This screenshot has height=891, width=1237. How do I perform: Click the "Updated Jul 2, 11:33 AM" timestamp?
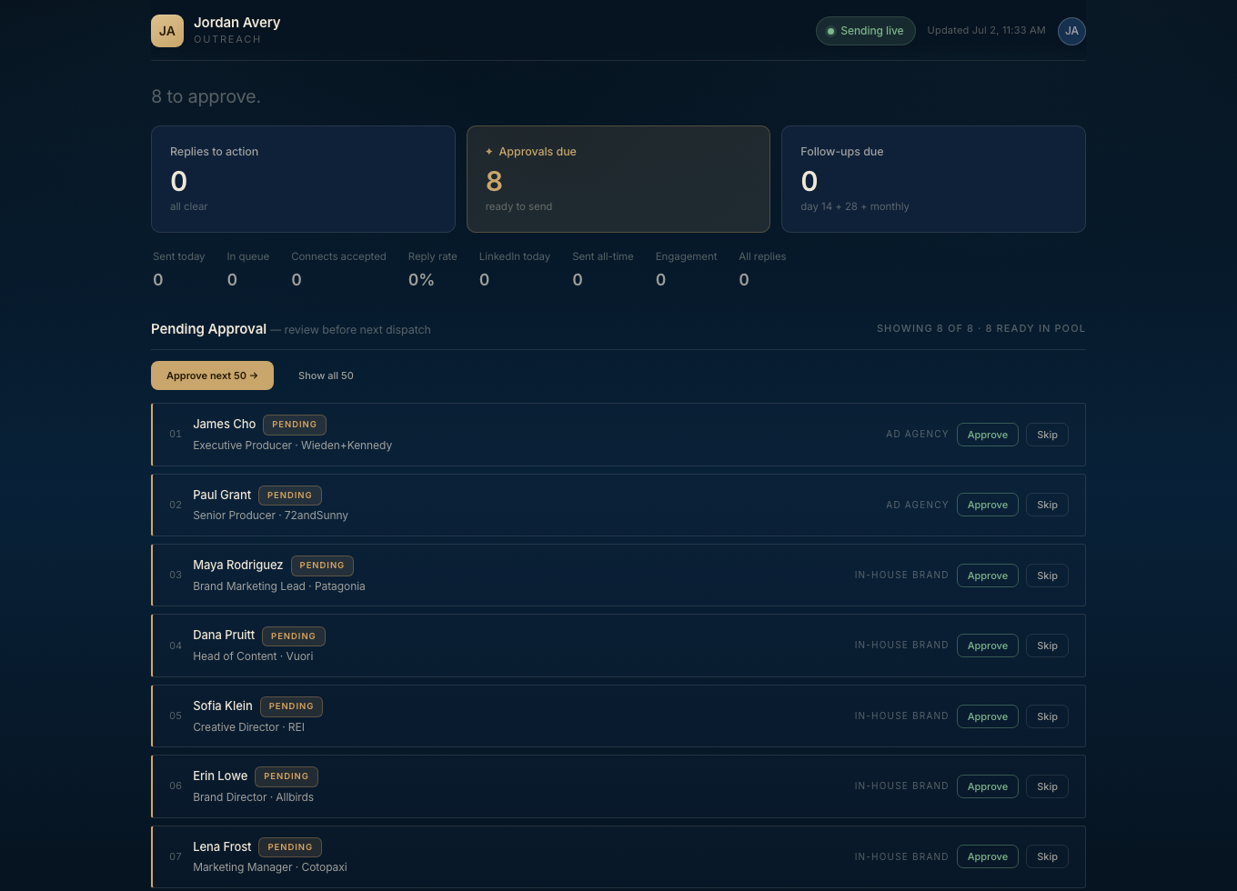(x=986, y=31)
